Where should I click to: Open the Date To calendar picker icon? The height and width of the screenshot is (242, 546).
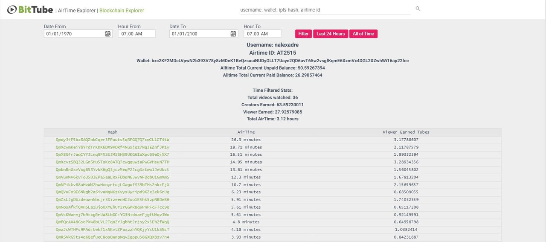pos(233,34)
